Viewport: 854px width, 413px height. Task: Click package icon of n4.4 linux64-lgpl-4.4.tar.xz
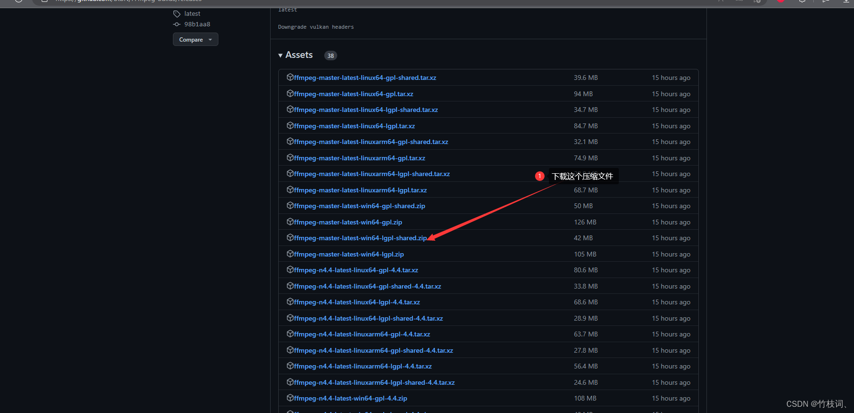click(x=290, y=301)
